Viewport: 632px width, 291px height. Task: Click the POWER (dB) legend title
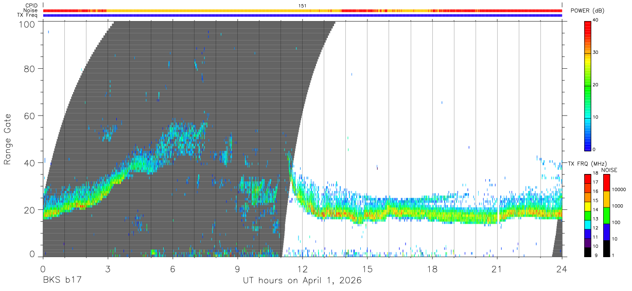(587, 11)
